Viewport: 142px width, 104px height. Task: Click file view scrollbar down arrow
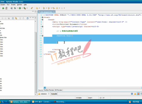(35, 94)
